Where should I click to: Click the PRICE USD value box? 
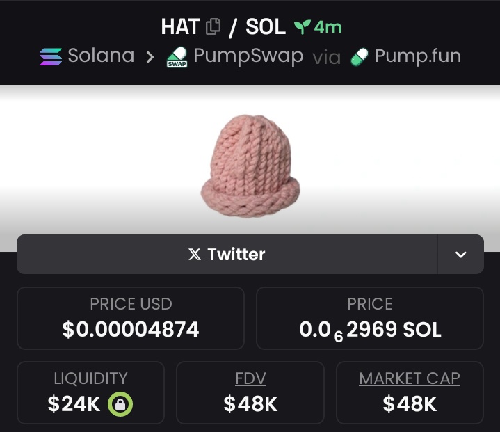[131, 318]
